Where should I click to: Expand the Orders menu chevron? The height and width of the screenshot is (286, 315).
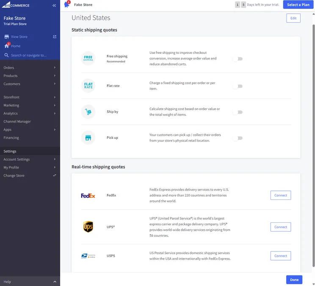click(x=55, y=67)
